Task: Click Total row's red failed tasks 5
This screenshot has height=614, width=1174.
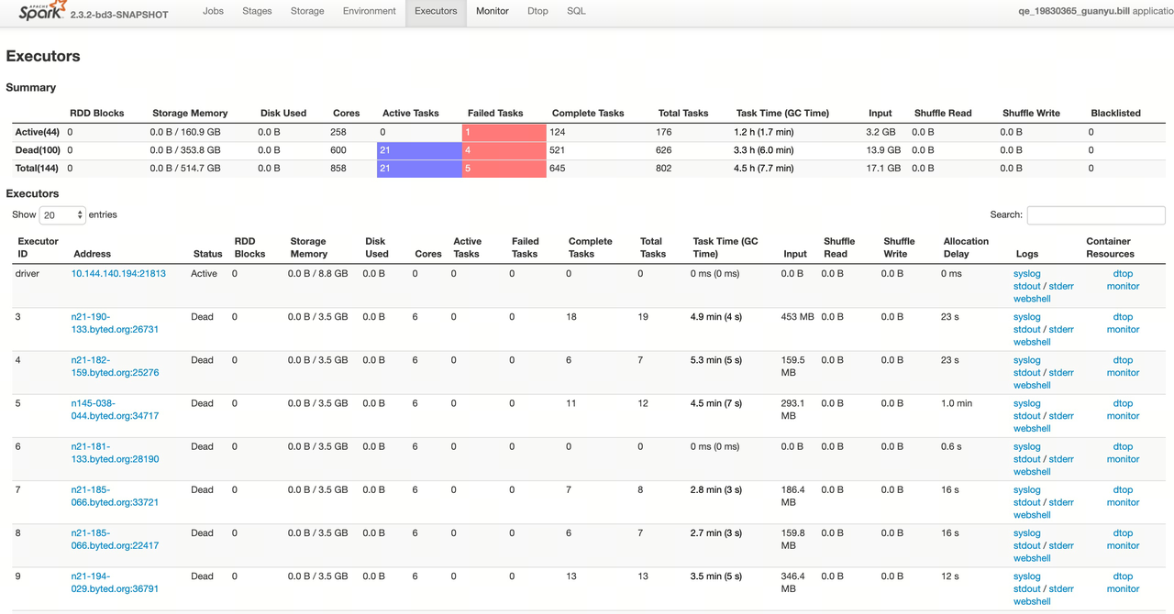Action: pyautogui.click(x=504, y=169)
